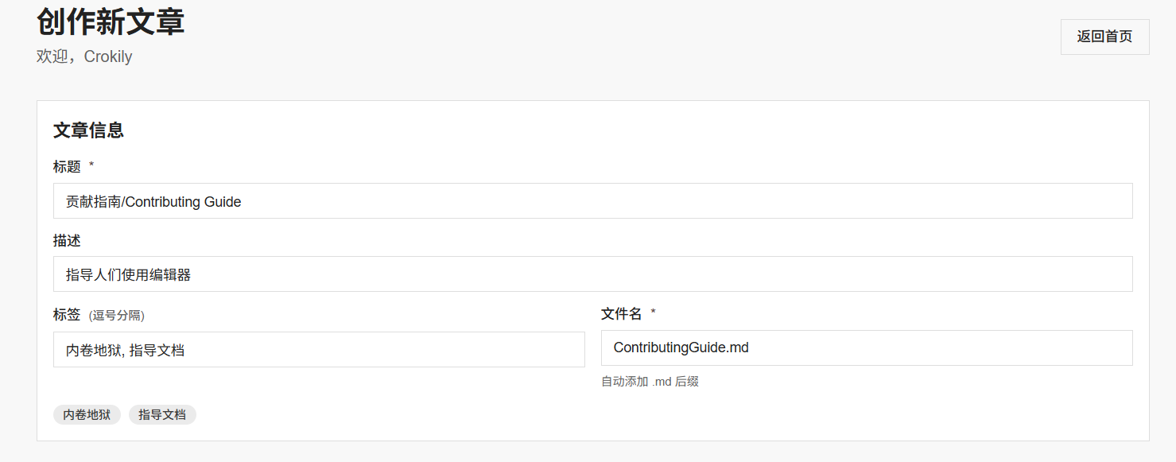Click the required asterisk next to 标题
This screenshot has height=462, width=1176.
tap(91, 165)
